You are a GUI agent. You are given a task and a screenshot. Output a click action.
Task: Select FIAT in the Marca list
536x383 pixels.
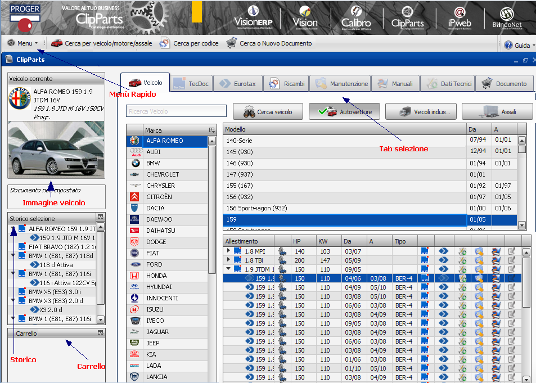click(x=168, y=253)
